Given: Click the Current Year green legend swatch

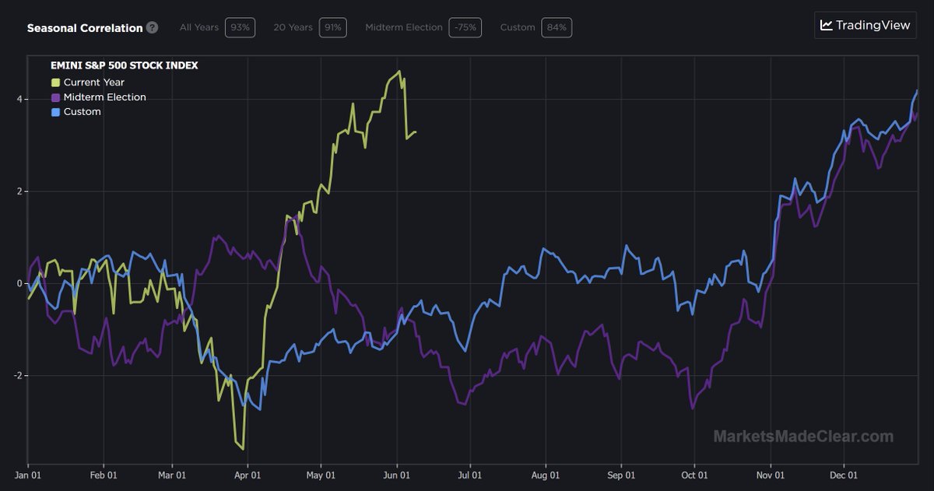Looking at the screenshot, I should tap(55, 82).
